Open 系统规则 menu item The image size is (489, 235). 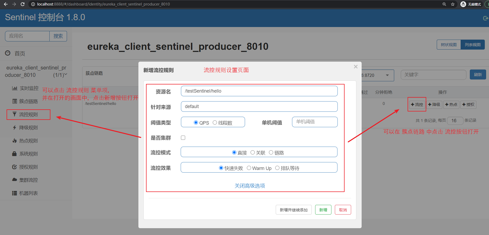click(29, 154)
